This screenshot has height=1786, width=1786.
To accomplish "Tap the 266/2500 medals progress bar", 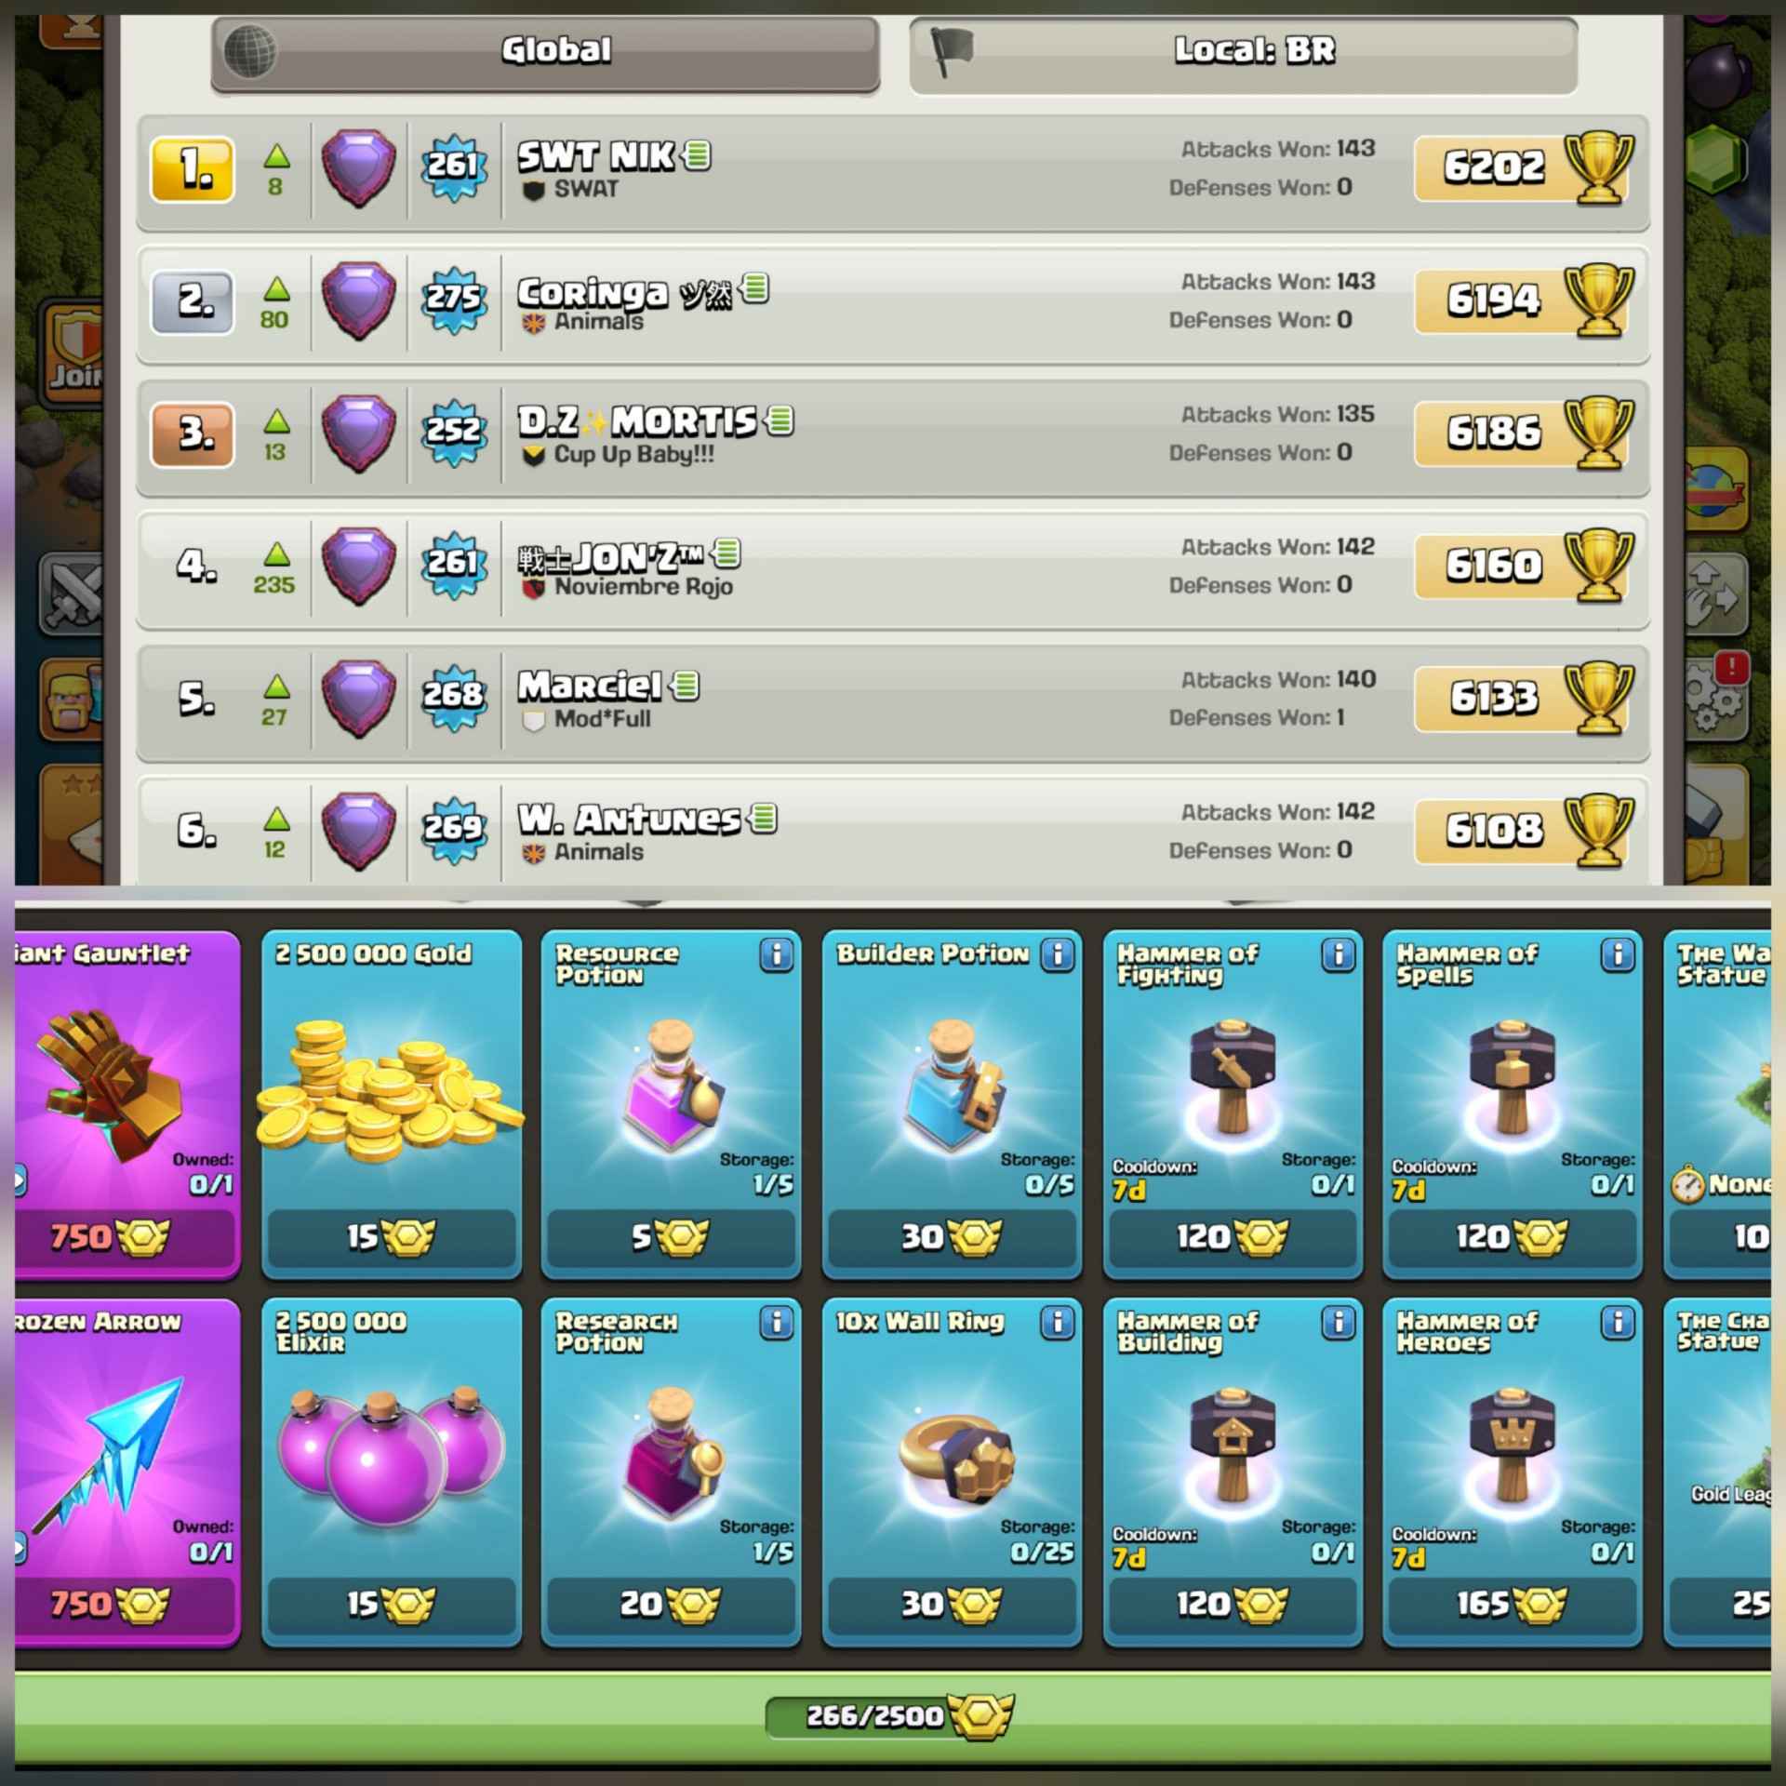I will tap(888, 1716).
